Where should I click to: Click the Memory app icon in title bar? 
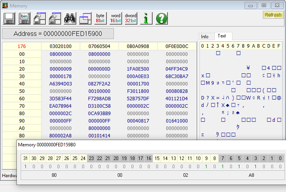pyautogui.click(x=5, y=6)
